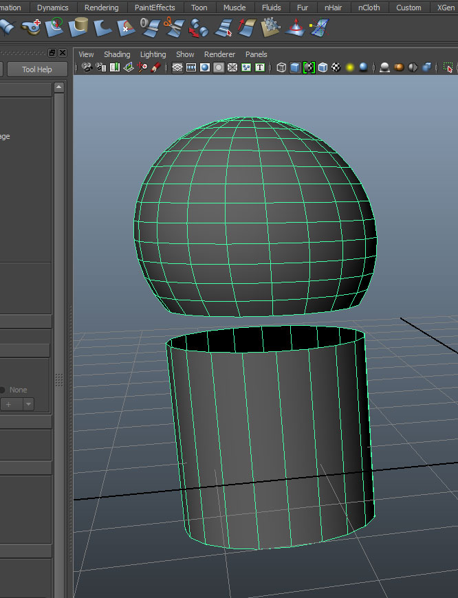Toggle the Gate Mask icon
The image size is (458, 598).
(x=219, y=67)
